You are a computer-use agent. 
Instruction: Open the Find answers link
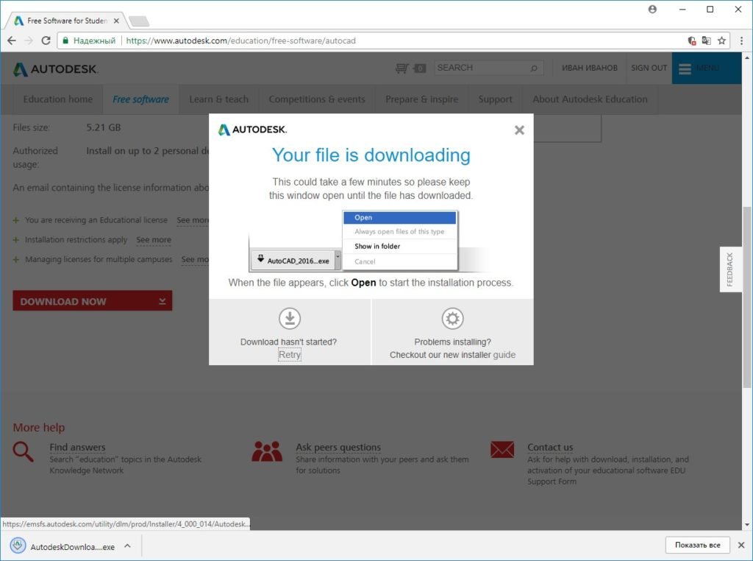(x=77, y=447)
